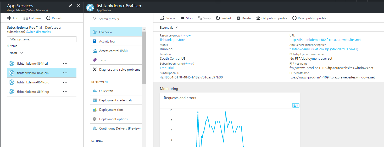The width and height of the screenshot is (384, 147).
Task: Browse the app service site
Action: 168,18
